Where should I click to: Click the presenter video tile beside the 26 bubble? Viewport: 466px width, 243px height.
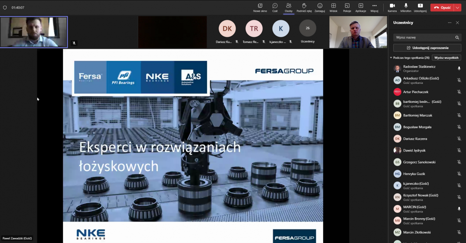coord(358,32)
